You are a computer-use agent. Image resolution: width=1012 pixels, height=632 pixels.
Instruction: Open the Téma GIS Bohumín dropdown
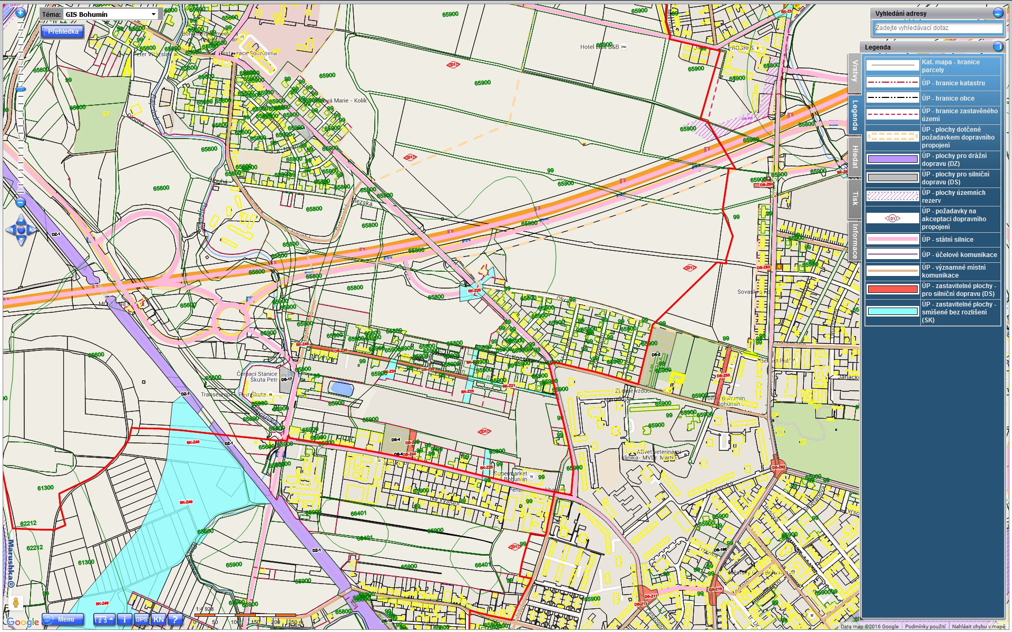point(111,14)
